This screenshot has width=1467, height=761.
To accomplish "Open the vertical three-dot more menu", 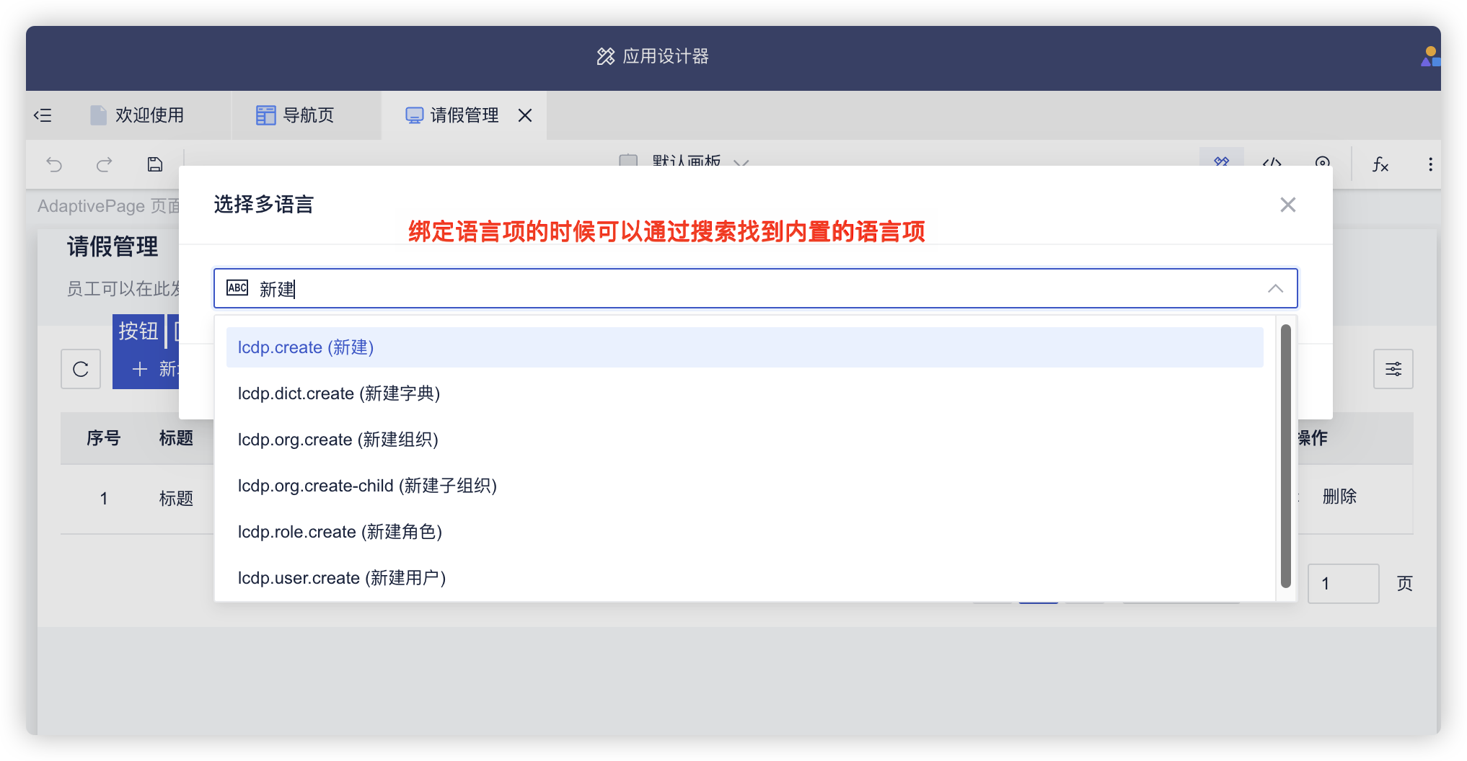I will tap(1430, 165).
